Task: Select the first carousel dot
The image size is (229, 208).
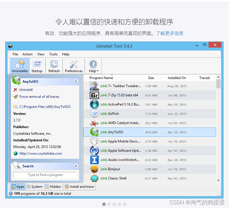Action: (x=104, y=204)
